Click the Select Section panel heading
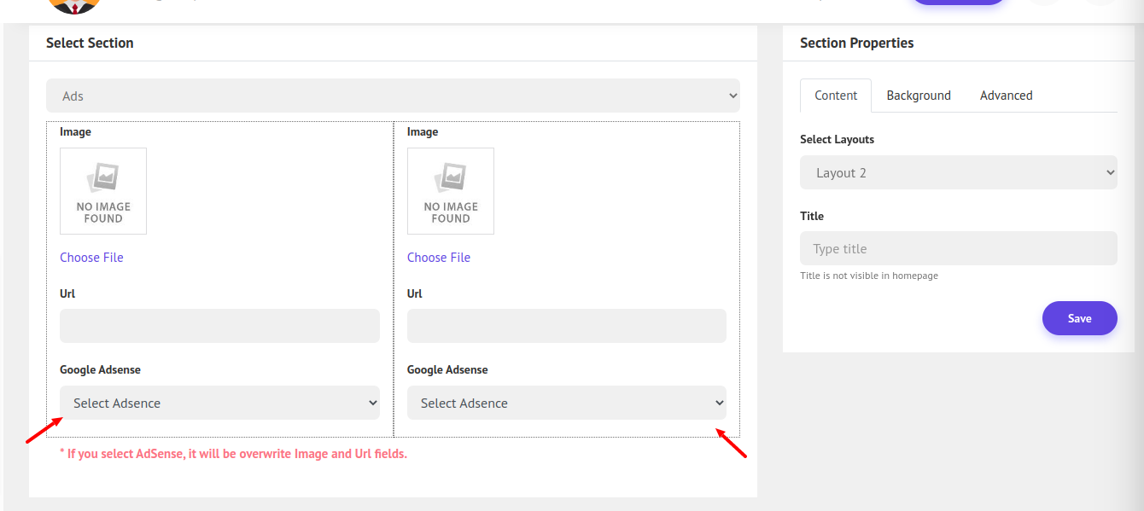This screenshot has height=511, width=1144. click(x=90, y=43)
